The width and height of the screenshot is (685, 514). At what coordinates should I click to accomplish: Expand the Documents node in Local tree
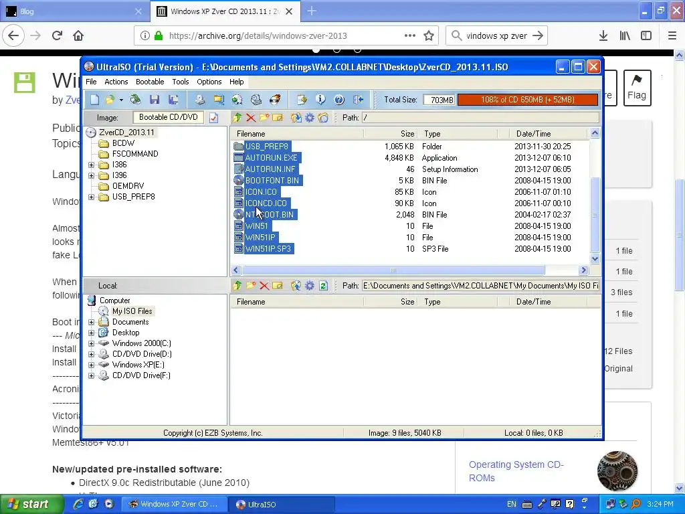91,322
